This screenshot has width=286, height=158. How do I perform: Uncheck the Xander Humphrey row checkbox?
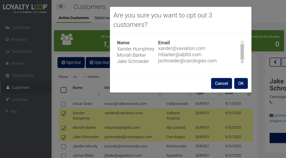64,114
